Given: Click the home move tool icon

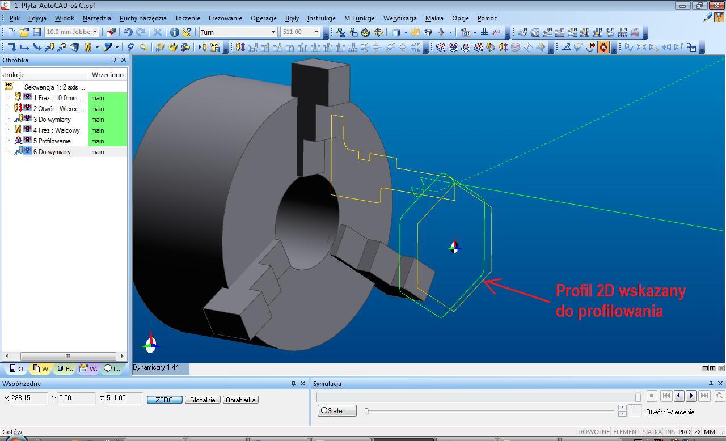Looking at the screenshot, I should point(62,47).
